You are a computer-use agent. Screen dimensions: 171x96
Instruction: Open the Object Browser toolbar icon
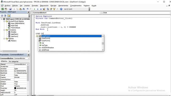click(x=54, y=9)
